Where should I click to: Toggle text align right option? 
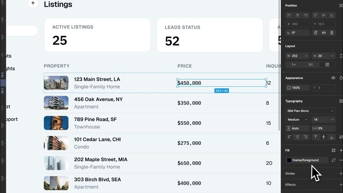(305, 137)
